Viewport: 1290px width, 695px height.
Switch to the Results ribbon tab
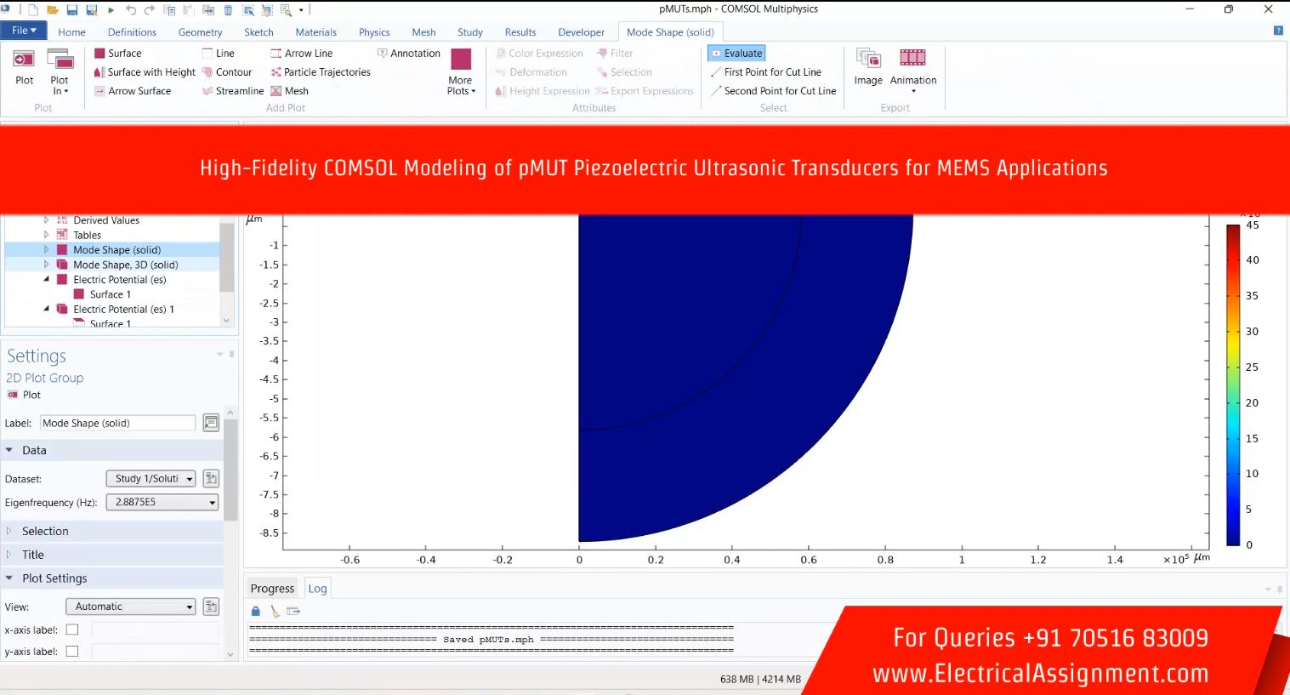[x=520, y=32]
